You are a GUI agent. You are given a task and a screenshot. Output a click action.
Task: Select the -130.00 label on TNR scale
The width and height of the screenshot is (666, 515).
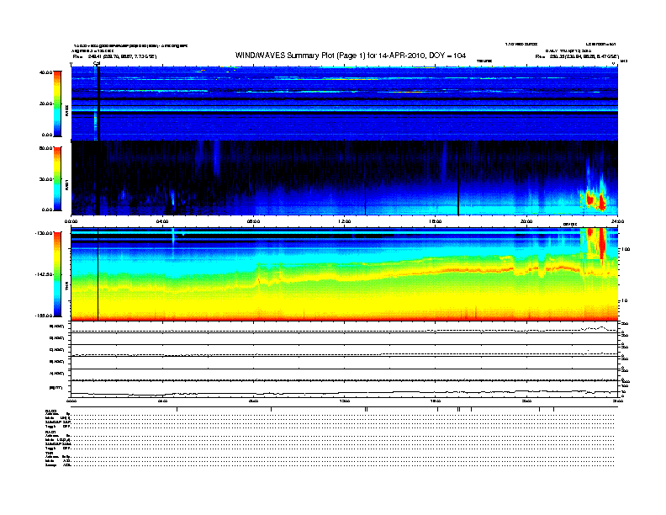tap(45, 233)
